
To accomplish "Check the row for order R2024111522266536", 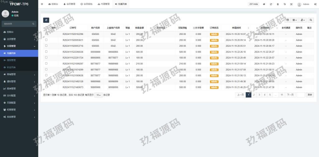I will [x=46, y=52].
